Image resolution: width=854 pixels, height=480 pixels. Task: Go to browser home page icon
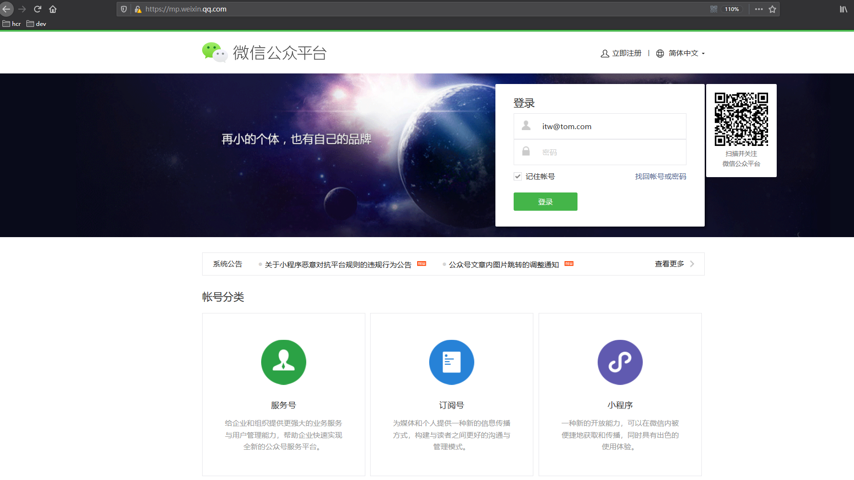click(x=53, y=9)
